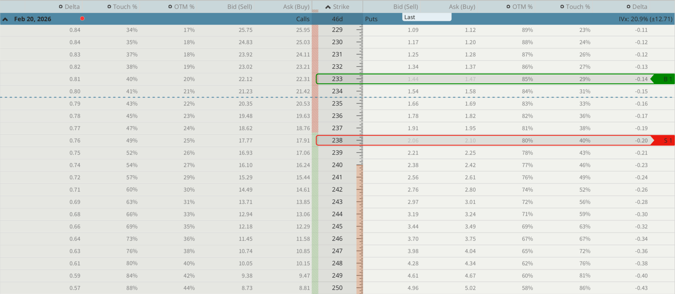
Task: Click call bid 21.23 at strike 234
Action: coord(245,92)
